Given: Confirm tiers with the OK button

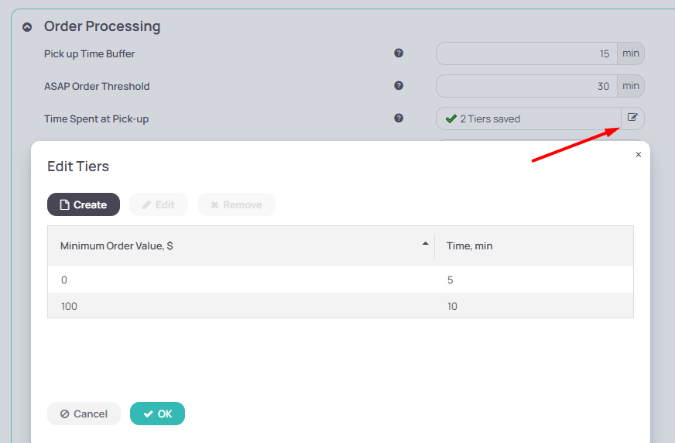Looking at the screenshot, I should coord(158,414).
